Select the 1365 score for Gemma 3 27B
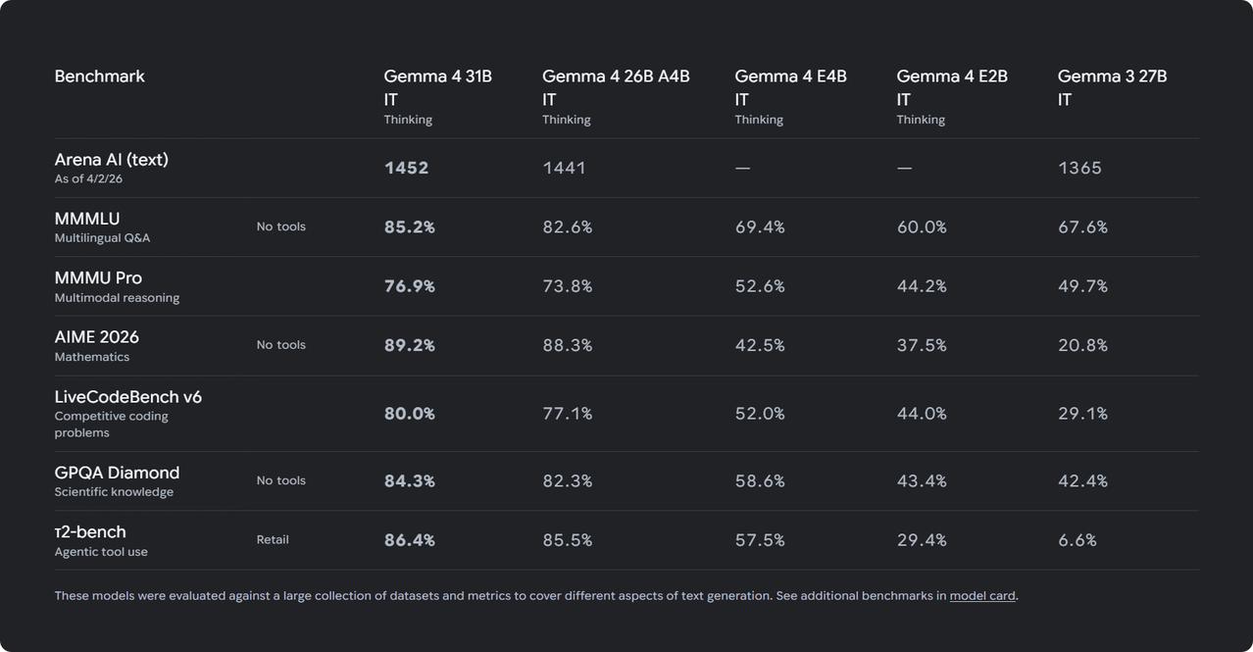The width and height of the screenshot is (1253, 652). (x=1079, y=168)
